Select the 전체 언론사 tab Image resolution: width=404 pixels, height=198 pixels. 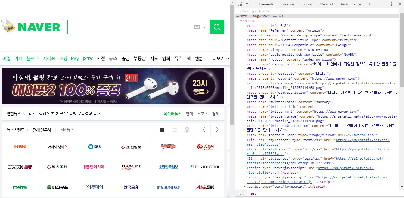(42, 130)
